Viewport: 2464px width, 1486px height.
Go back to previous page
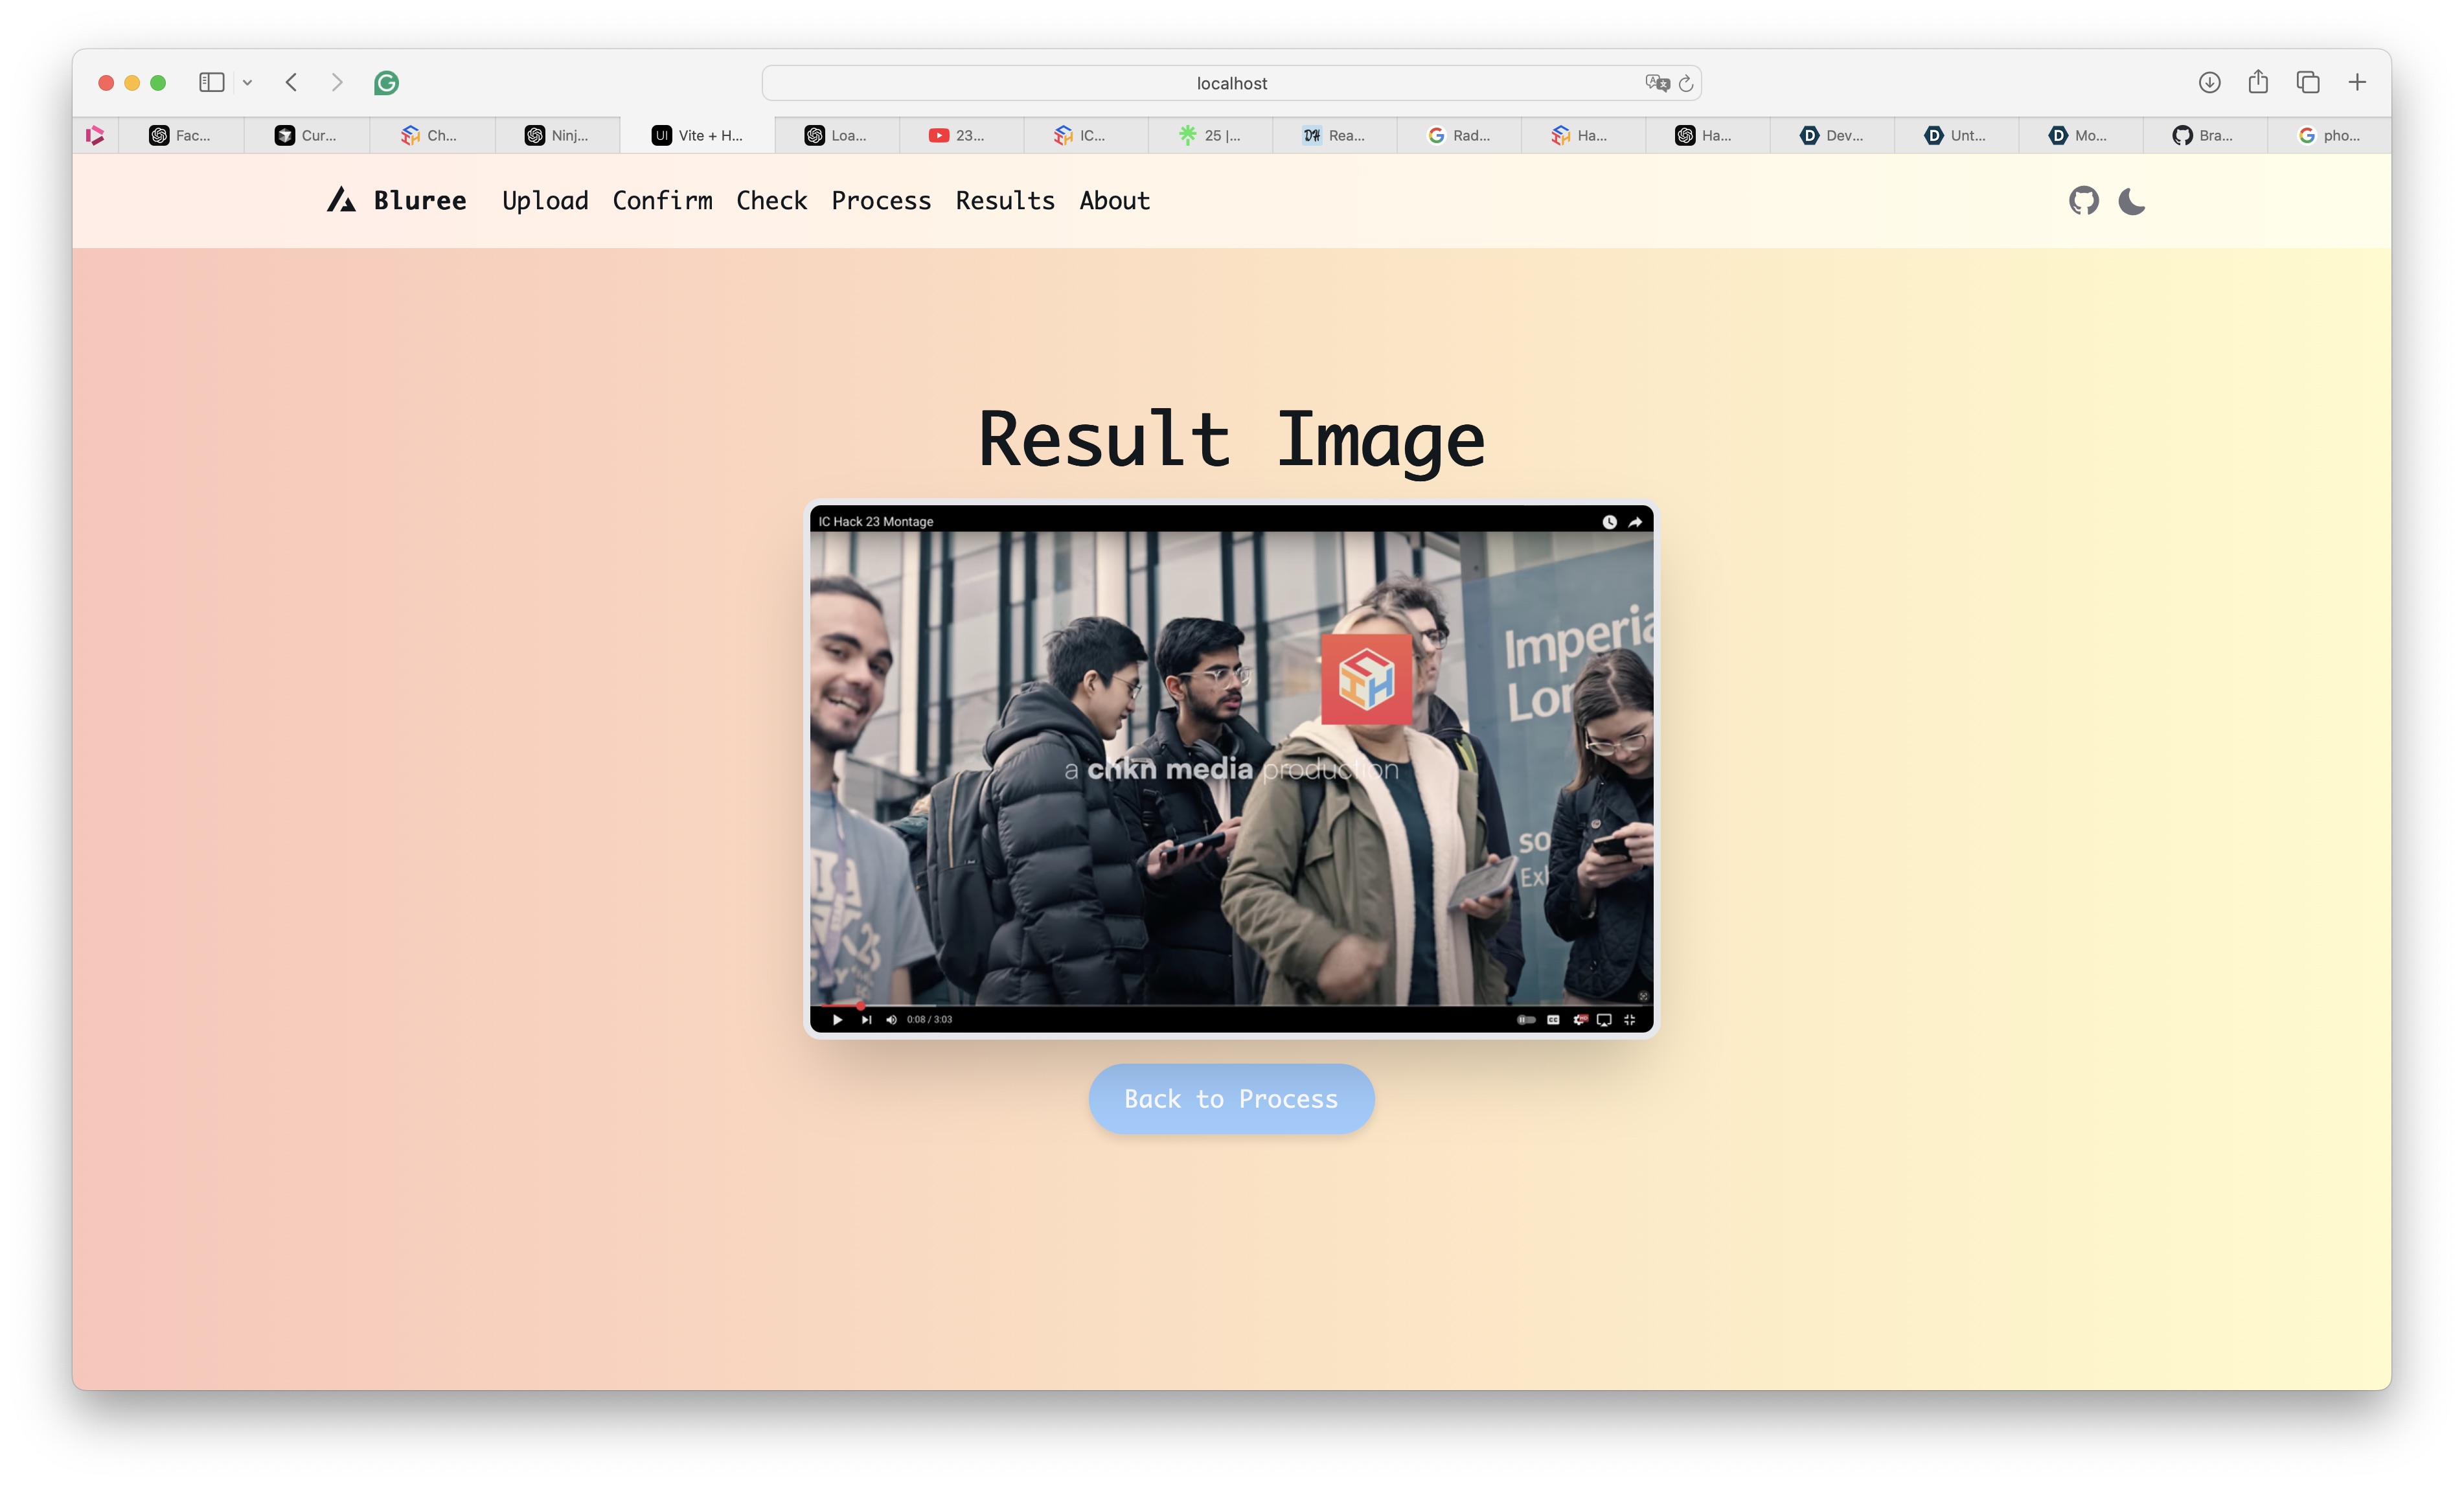pos(291,83)
